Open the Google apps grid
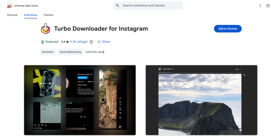 pyautogui.click(x=268, y=6)
